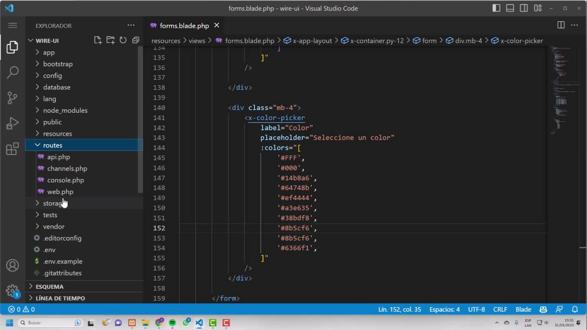The height and width of the screenshot is (330, 587).
Task: Click the feedback icon in status bar
Action: tap(559, 309)
